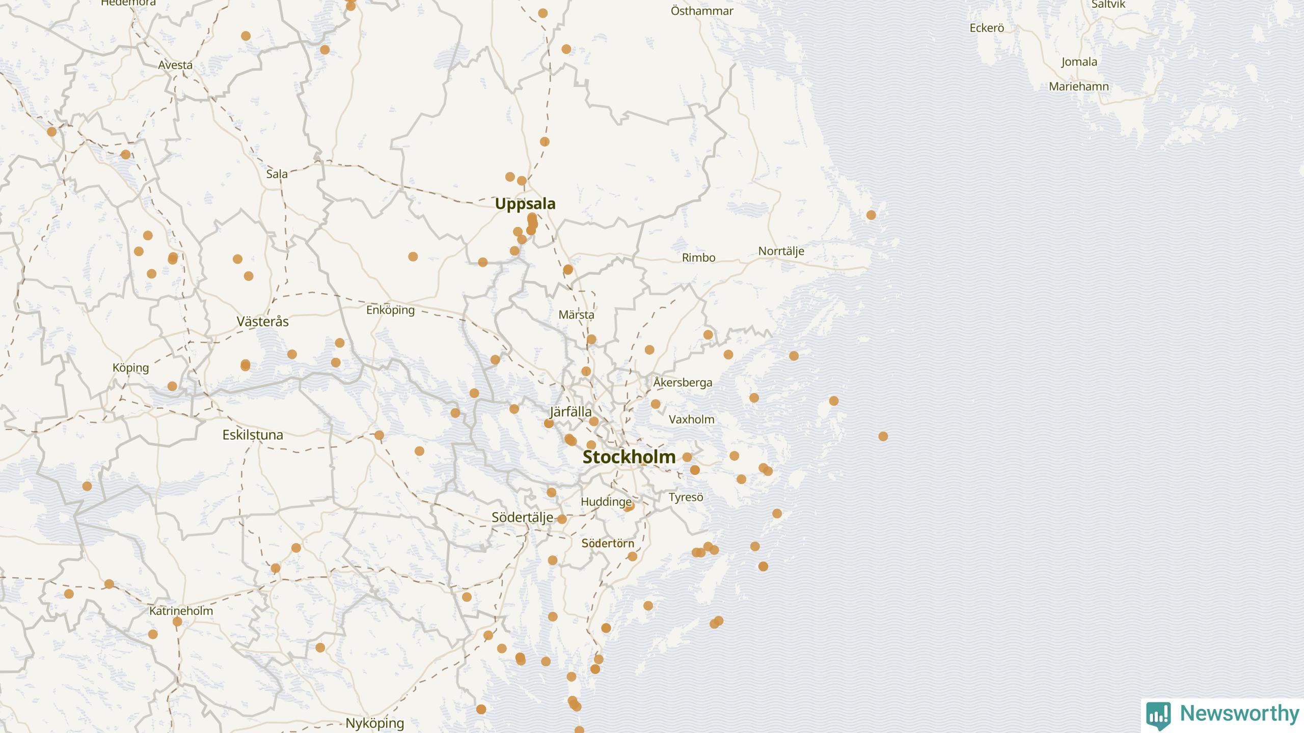This screenshot has width=1304, height=733.
Task: Click the Västerås label
Action: 262,321
